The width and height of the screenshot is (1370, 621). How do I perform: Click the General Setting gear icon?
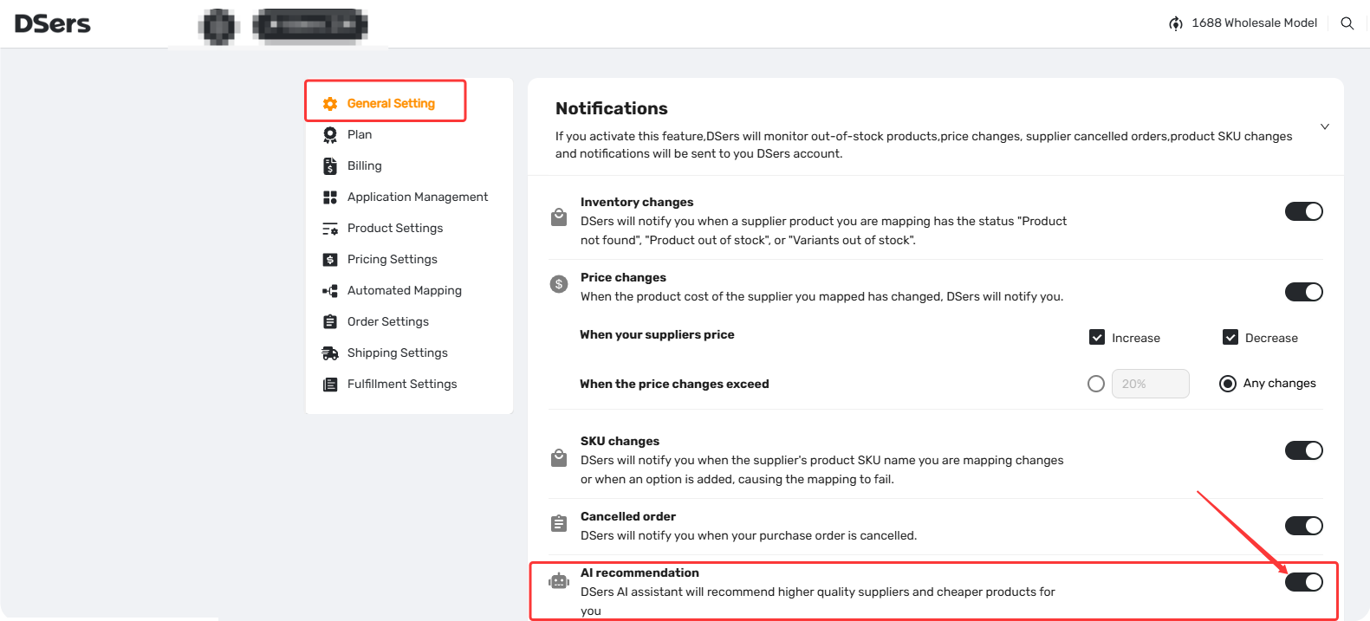pyautogui.click(x=330, y=104)
